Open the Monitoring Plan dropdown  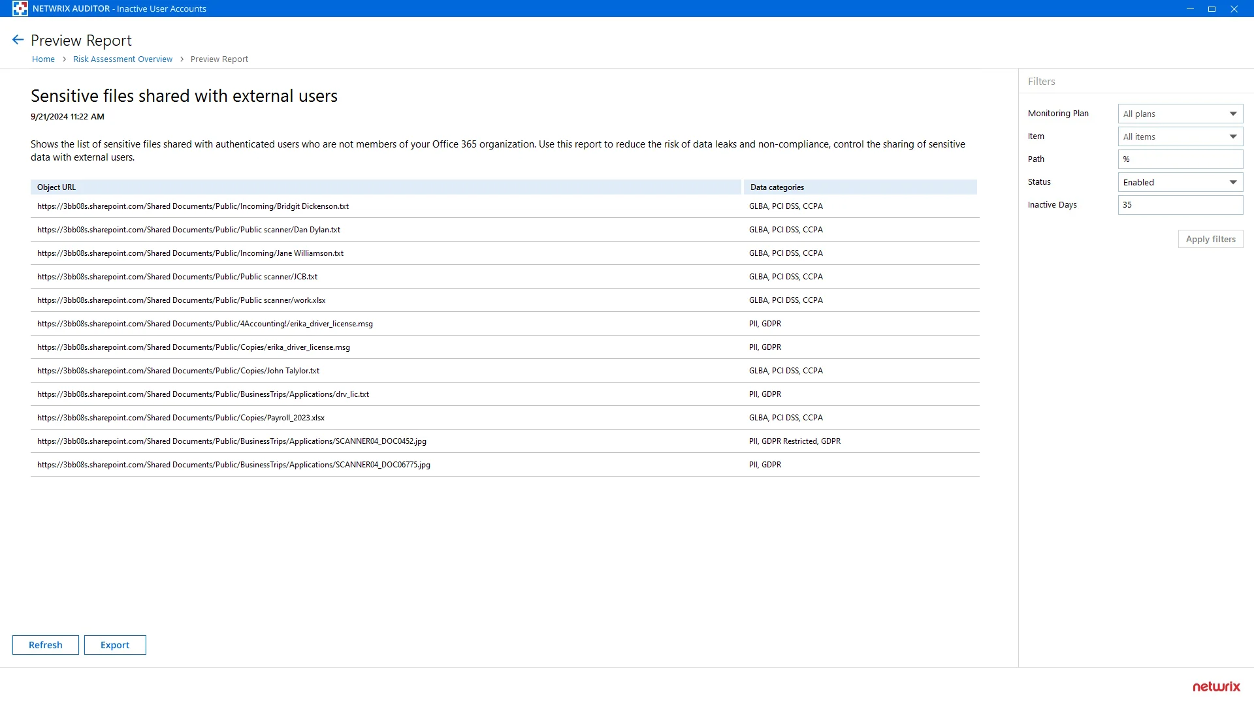1180,114
